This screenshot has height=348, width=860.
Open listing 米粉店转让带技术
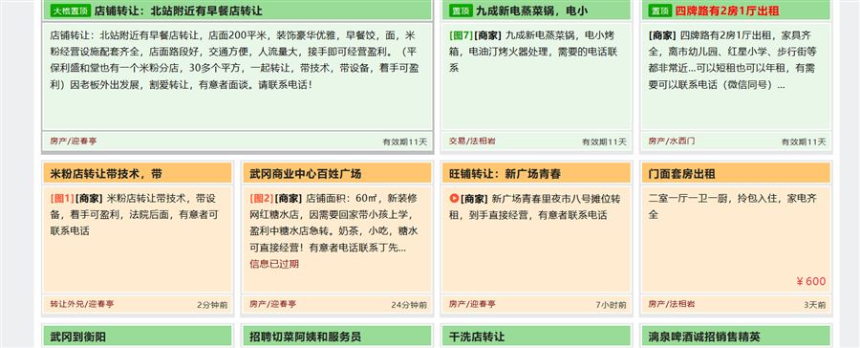coord(106,174)
